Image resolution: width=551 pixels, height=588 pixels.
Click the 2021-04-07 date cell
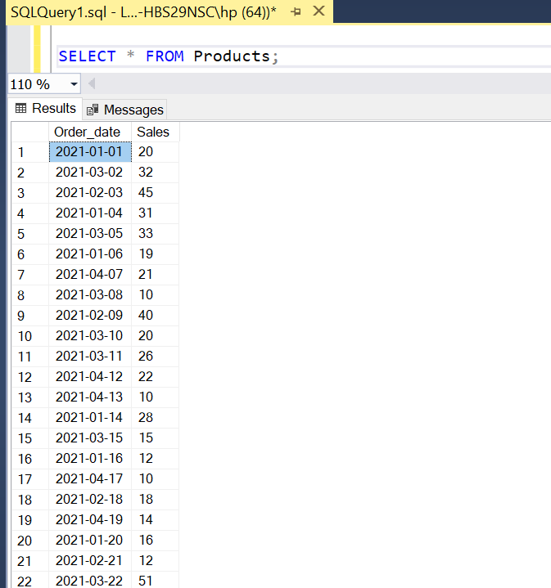click(90, 275)
